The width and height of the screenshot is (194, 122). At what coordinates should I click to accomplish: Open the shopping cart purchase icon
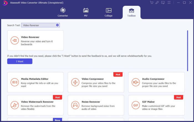click(152, 2)
